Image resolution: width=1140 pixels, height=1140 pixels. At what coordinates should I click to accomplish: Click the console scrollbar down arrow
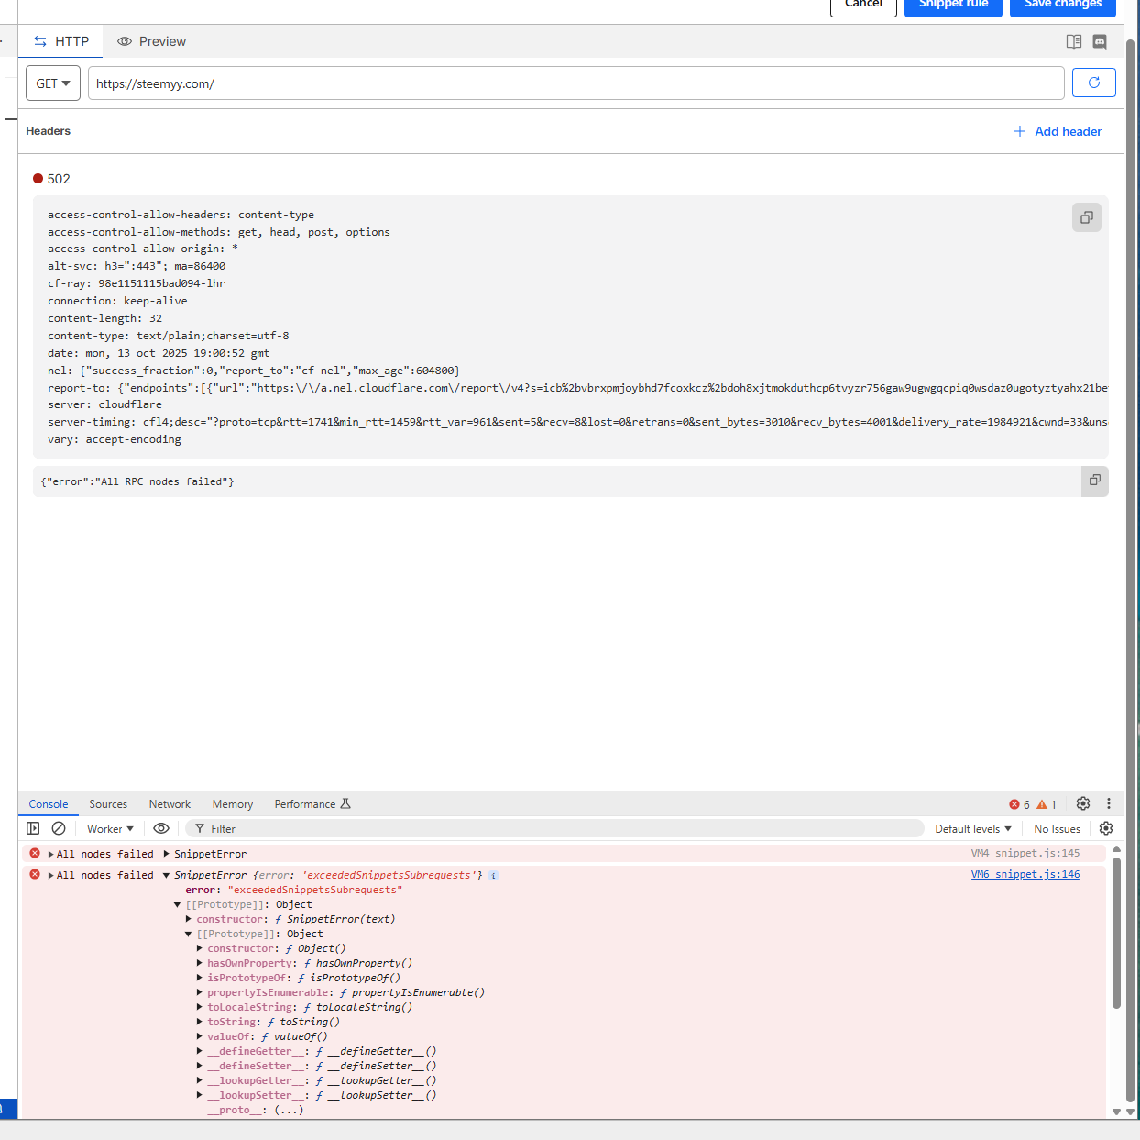click(1116, 1112)
